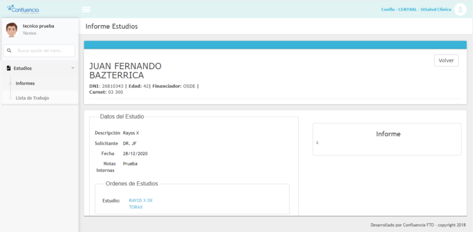Click the Informe panel heading

pos(388,134)
